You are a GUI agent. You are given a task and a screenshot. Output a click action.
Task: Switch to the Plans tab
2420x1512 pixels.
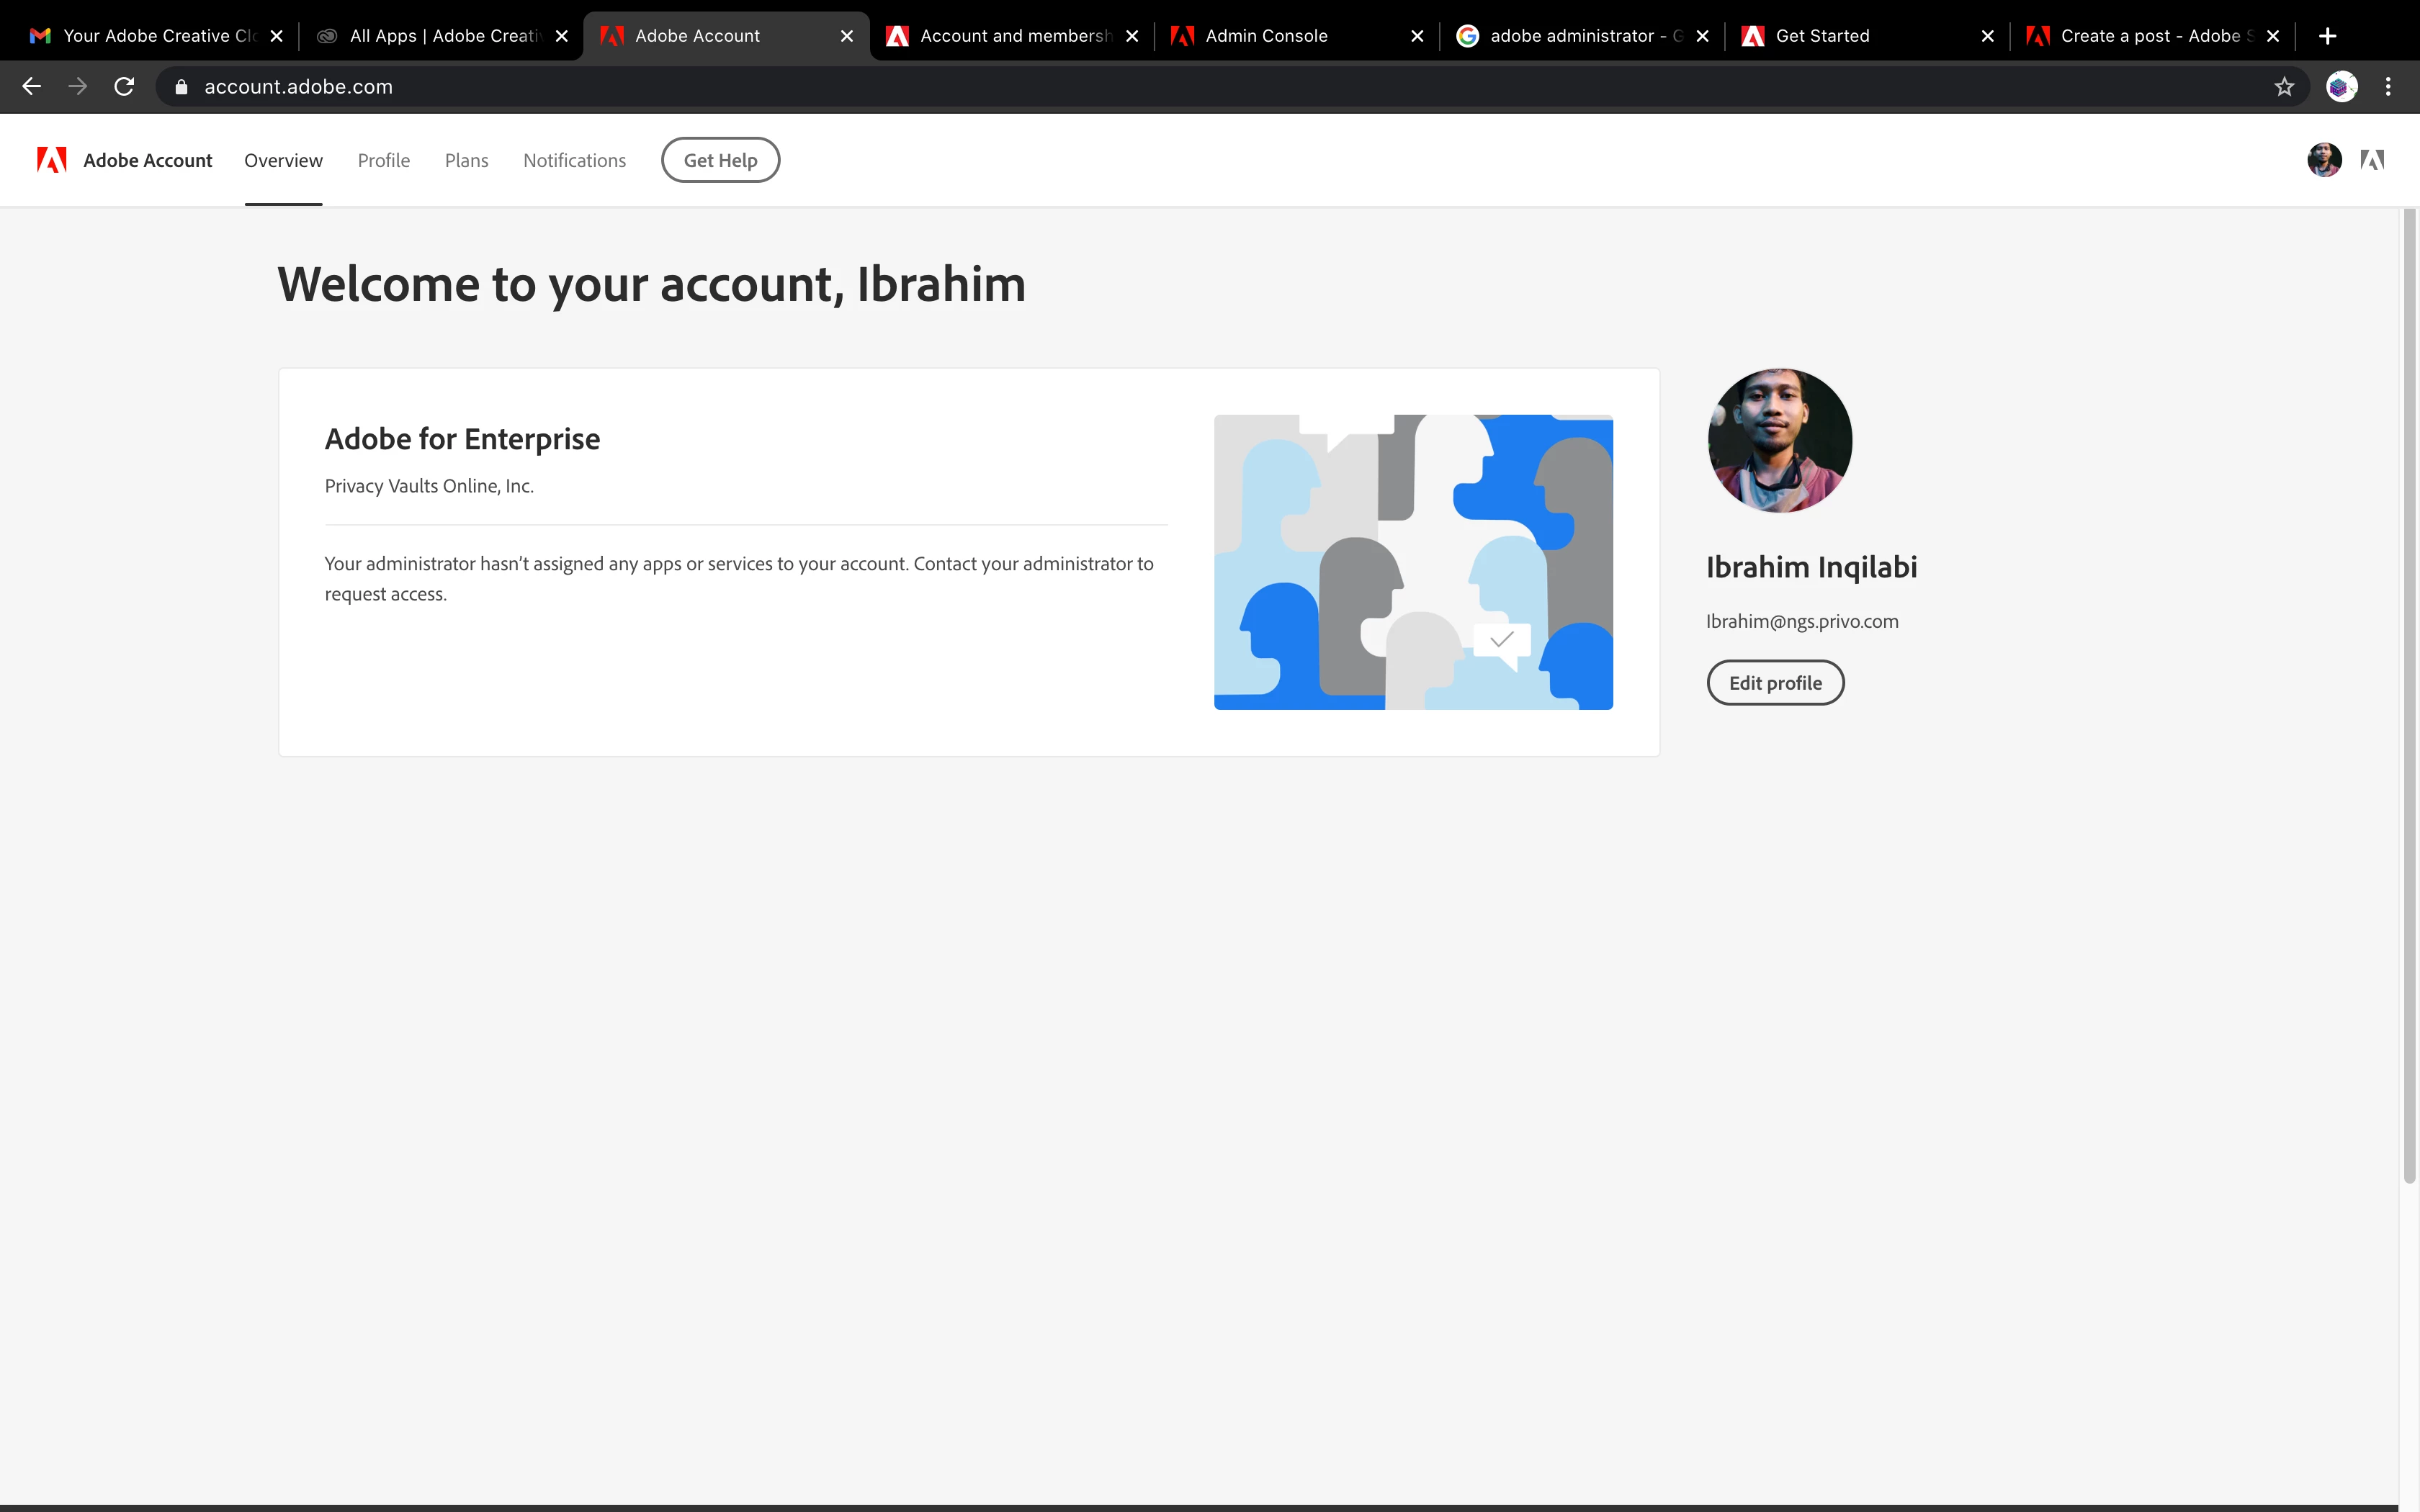[x=466, y=160]
